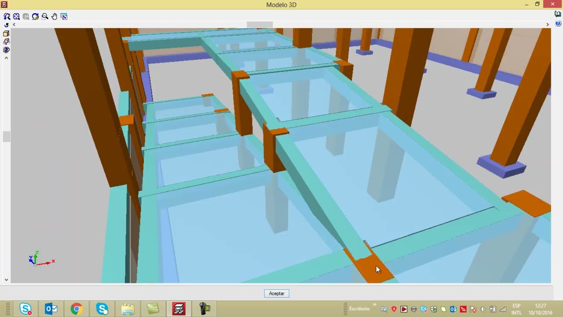Select the solid cube view icon
Screen dimensions: 563x317
point(6,33)
